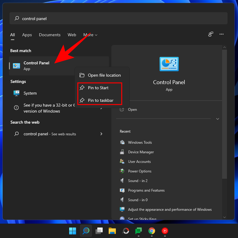Open Task View from the taskbar
This screenshot has width=238, height=238.
(x=99, y=231)
